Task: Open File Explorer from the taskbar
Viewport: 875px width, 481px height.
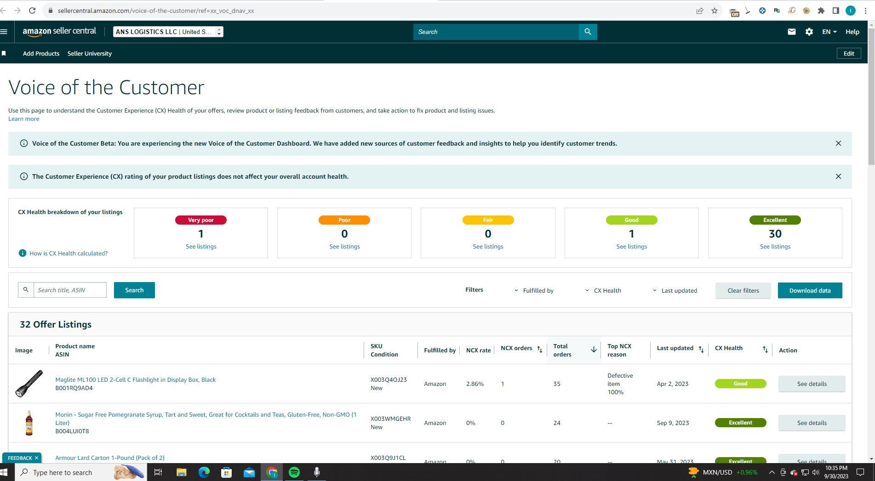Action: tap(182, 472)
